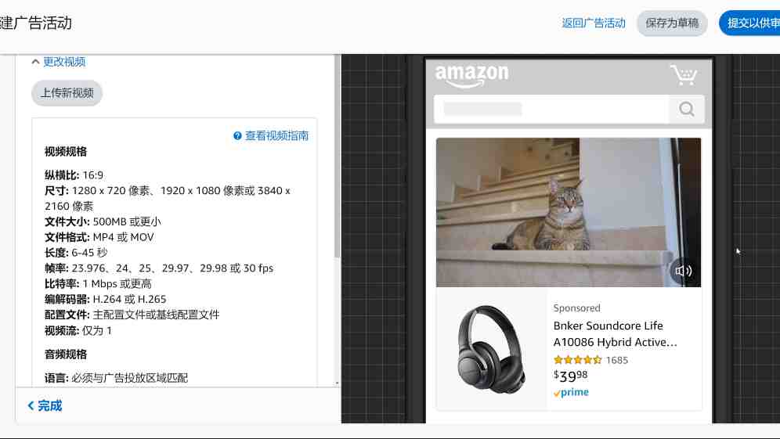Click the 完成 link at bottom
780x439 pixels.
point(50,405)
